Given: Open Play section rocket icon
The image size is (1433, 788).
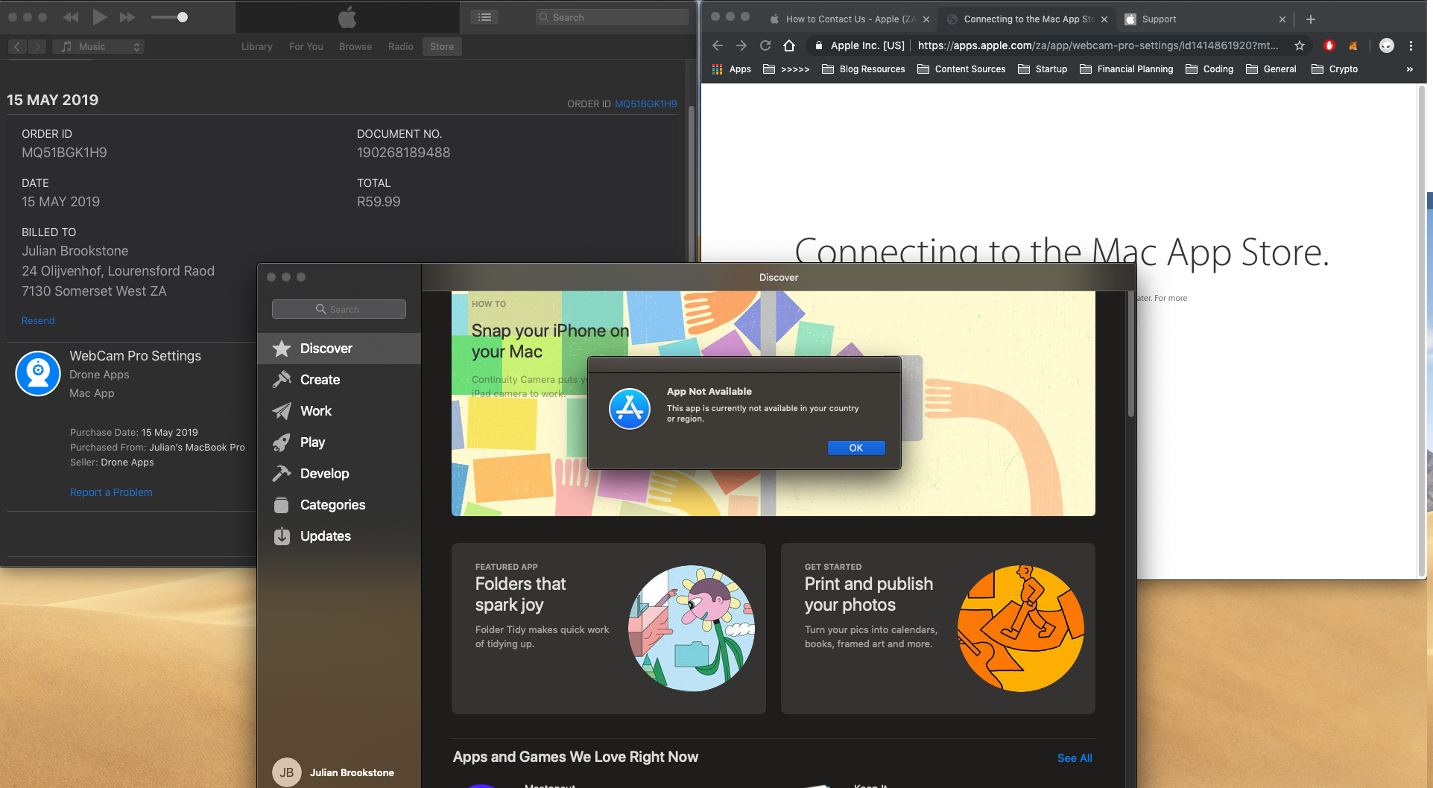Looking at the screenshot, I should pyautogui.click(x=282, y=442).
